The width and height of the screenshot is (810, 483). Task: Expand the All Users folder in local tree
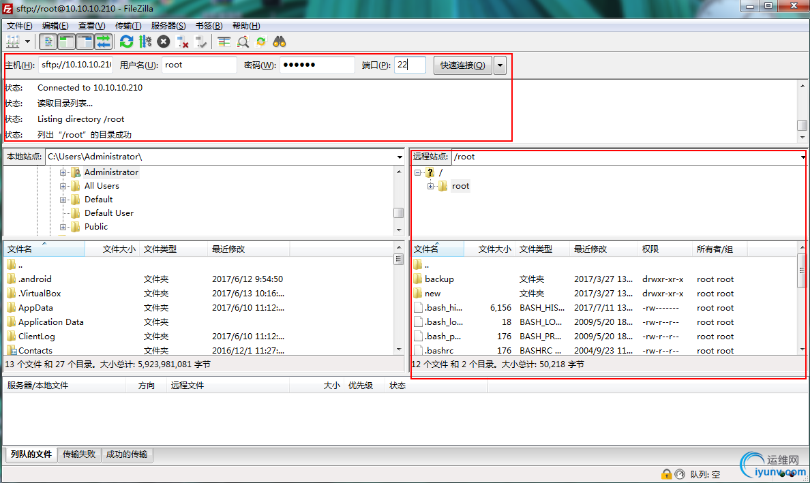[x=63, y=186]
